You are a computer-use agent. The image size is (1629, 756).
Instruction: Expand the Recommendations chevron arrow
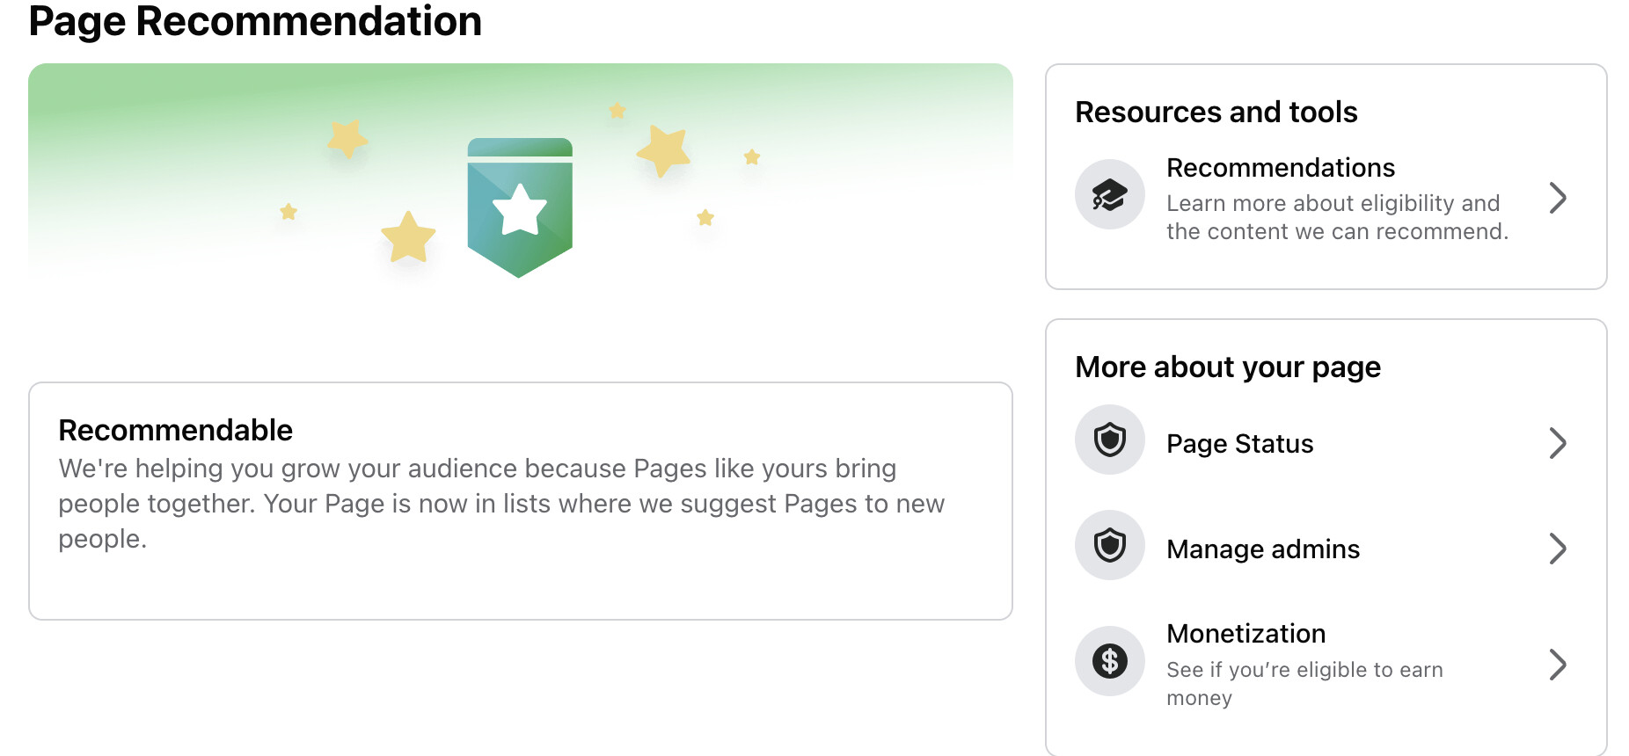coord(1558,198)
